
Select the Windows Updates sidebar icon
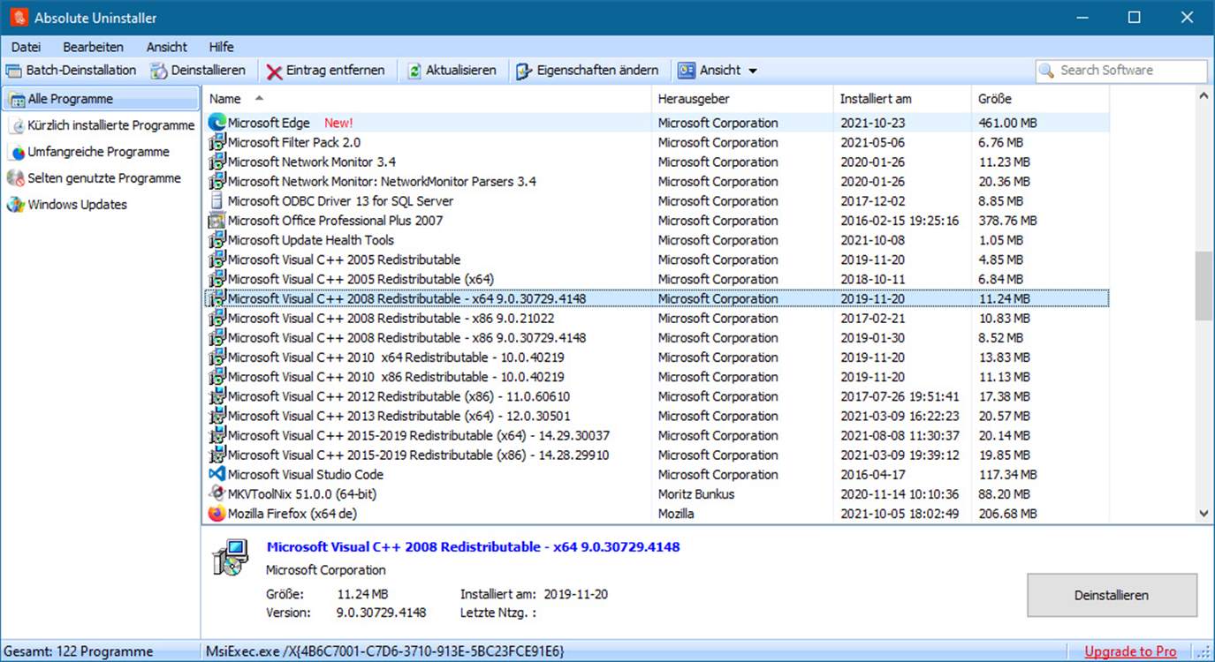[x=16, y=205]
